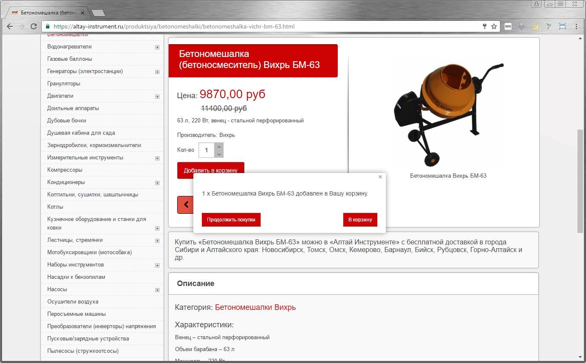Click Производитель: Вихрь text
The height and width of the screenshot is (363, 586).
pyautogui.click(x=206, y=135)
